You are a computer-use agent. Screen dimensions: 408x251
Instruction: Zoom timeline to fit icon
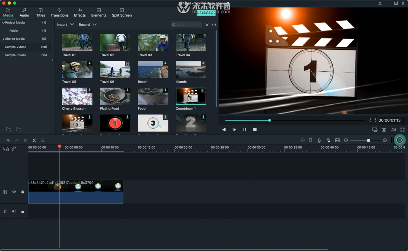click(337, 140)
